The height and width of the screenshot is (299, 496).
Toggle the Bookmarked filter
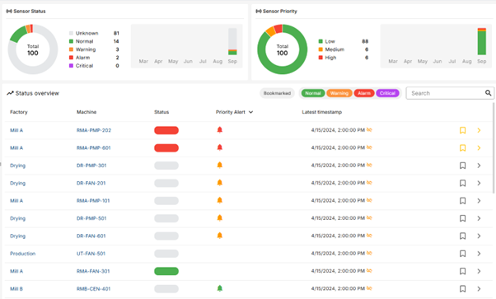coord(277,93)
